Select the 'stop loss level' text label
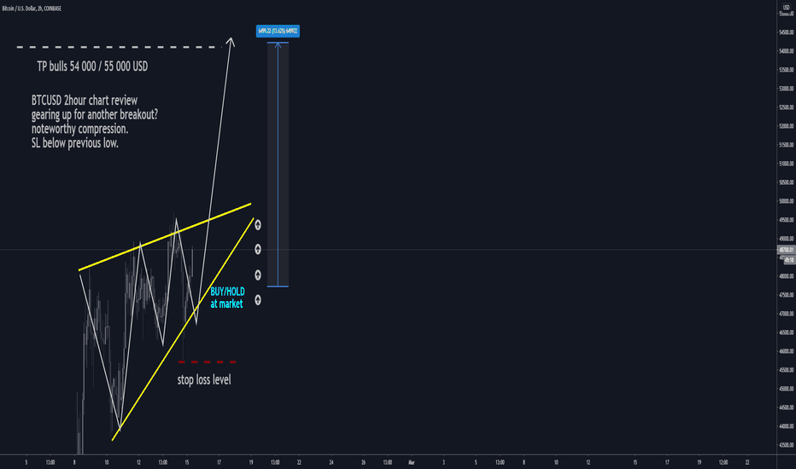The height and width of the screenshot is (469, 796). click(x=204, y=379)
